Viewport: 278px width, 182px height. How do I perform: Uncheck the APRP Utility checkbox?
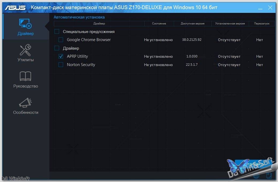tap(61, 56)
